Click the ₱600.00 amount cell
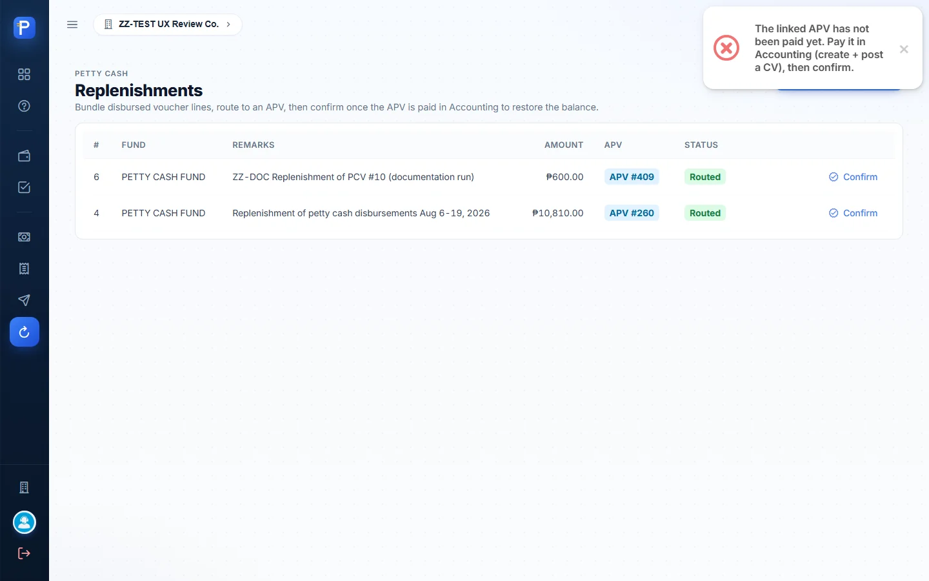This screenshot has height=581, width=929. click(564, 177)
